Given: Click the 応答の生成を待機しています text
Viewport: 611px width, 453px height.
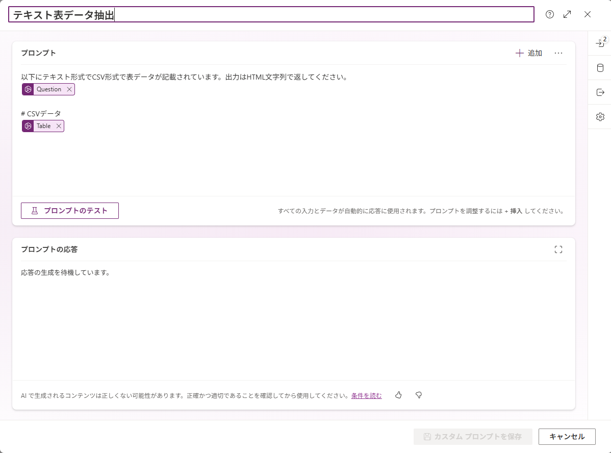Looking at the screenshot, I should point(66,272).
